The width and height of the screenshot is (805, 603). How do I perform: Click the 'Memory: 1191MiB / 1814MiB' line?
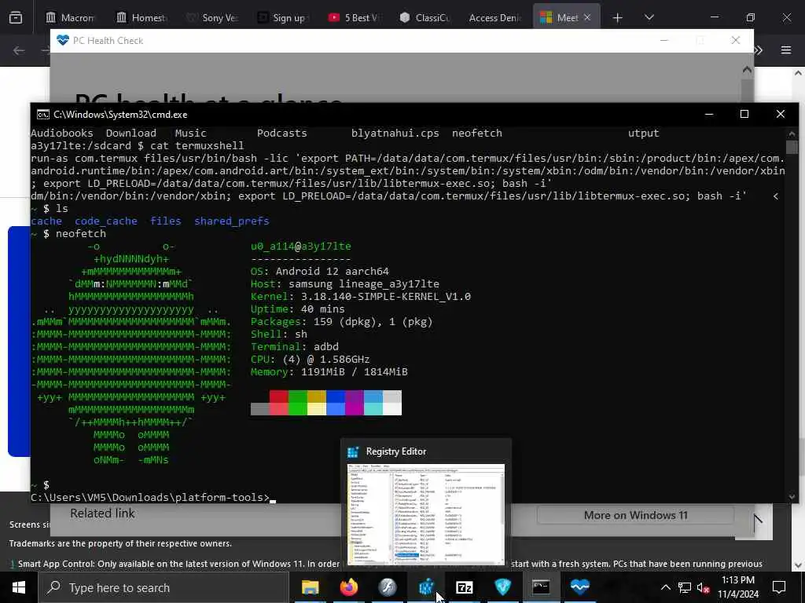click(329, 371)
